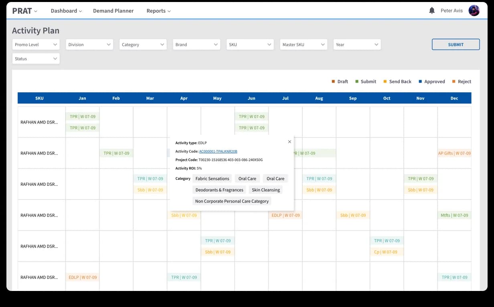494x307 pixels.
Task: Open Mtfts | W 07-09 activity in December
Action: (x=454, y=216)
